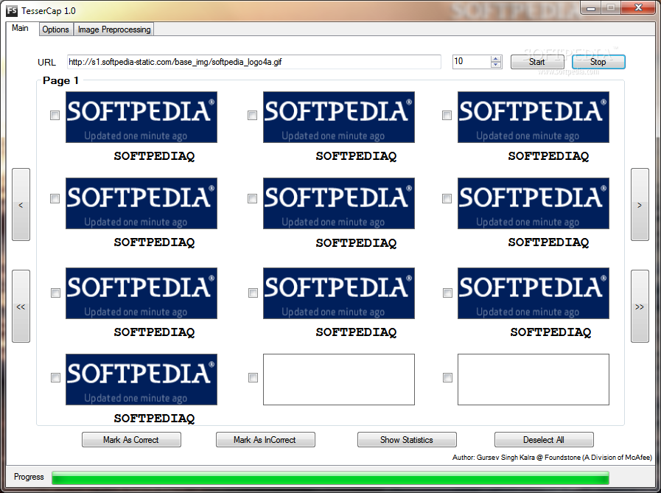Click SOFTPEDIAQ result under first row, right image
The height and width of the screenshot is (493, 661).
(548, 156)
